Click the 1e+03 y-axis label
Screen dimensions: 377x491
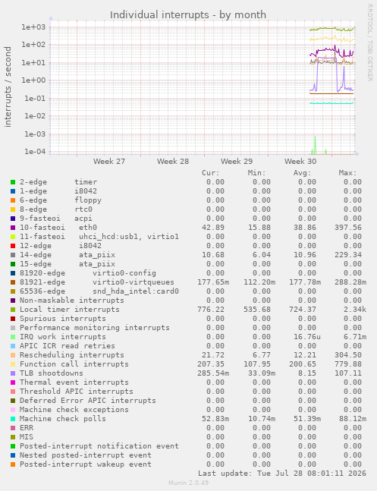[33, 27]
